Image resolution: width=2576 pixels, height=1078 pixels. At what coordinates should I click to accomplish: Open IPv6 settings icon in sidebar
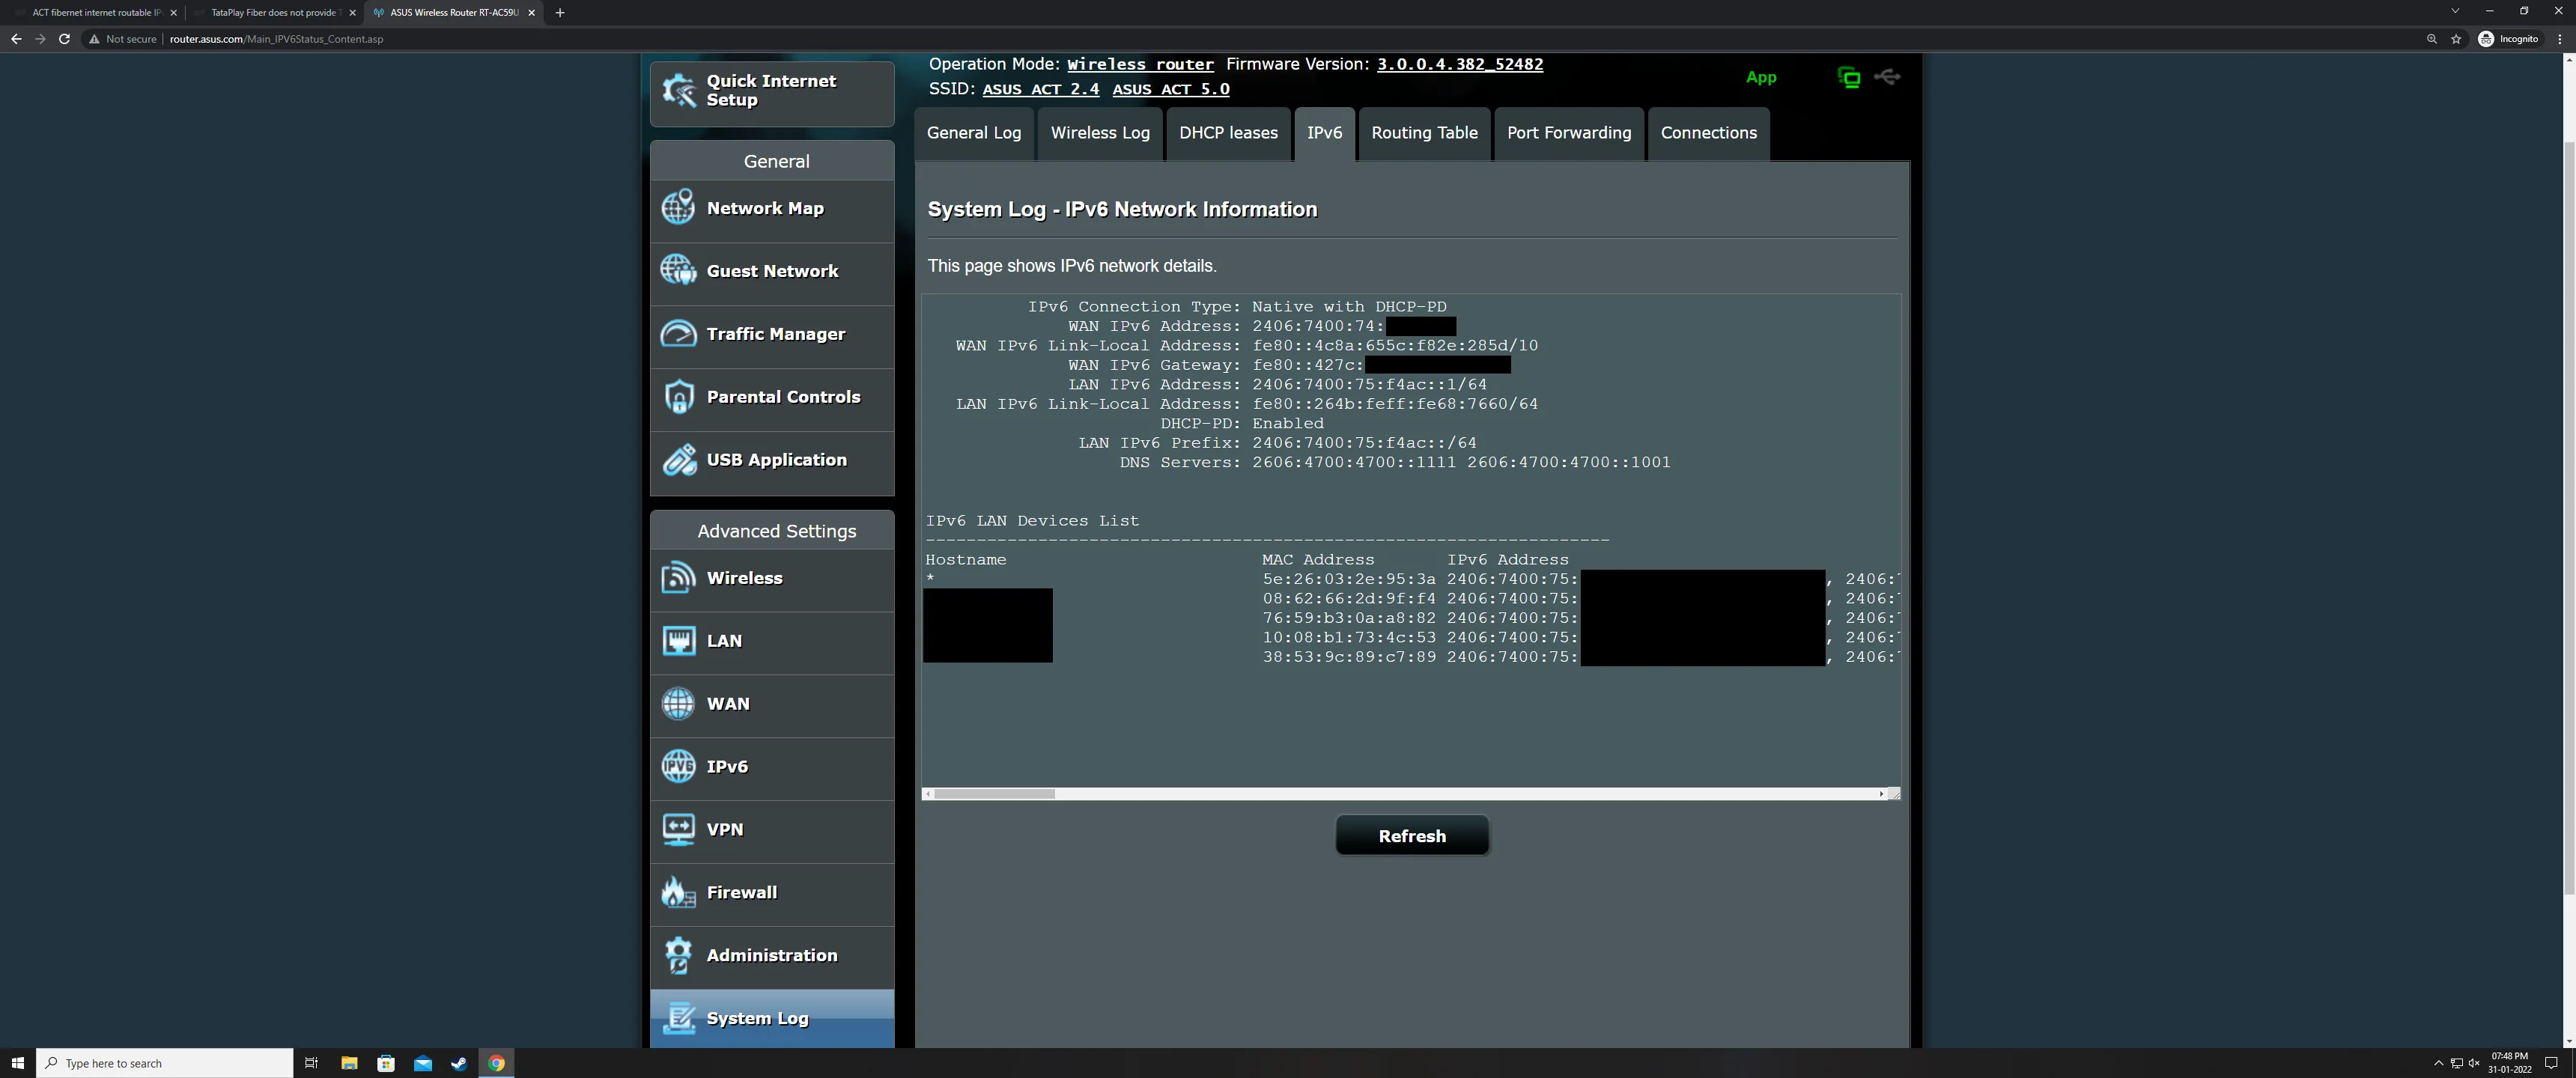click(678, 767)
